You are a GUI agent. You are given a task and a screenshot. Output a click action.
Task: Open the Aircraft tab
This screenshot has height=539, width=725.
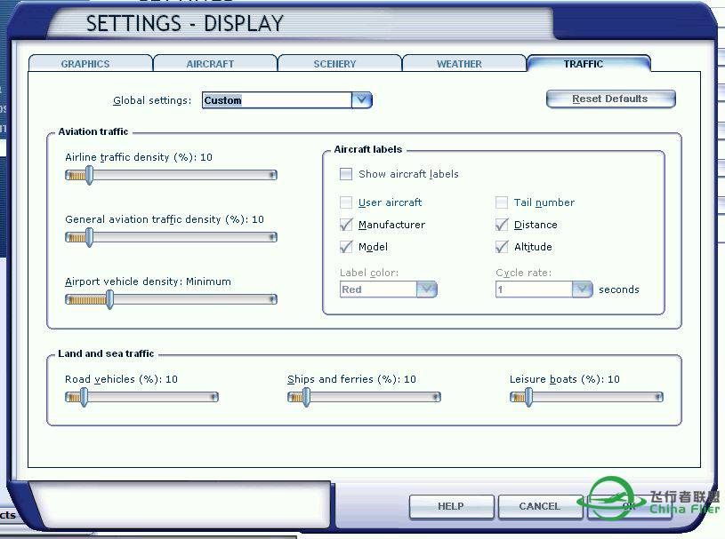[210, 64]
